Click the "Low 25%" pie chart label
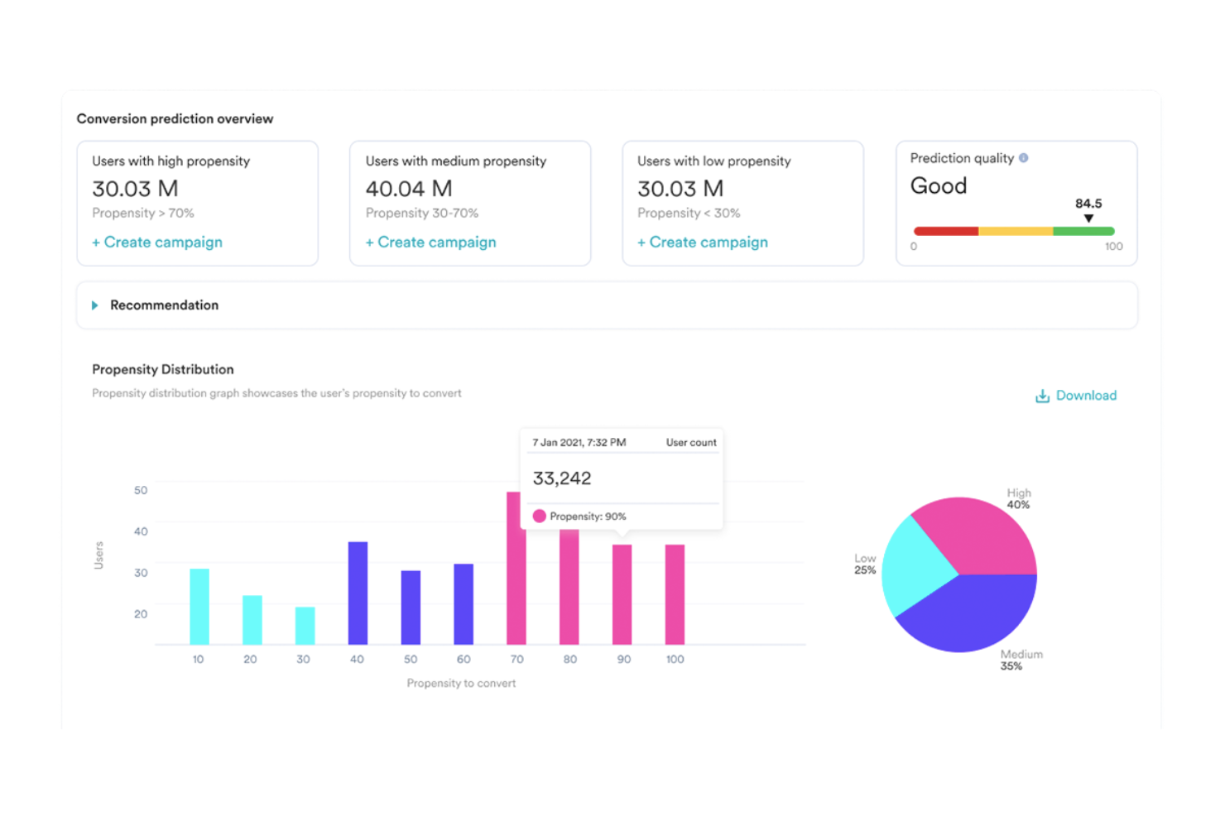Viewport: 1225px width, 817px height. tap(865, 565)
